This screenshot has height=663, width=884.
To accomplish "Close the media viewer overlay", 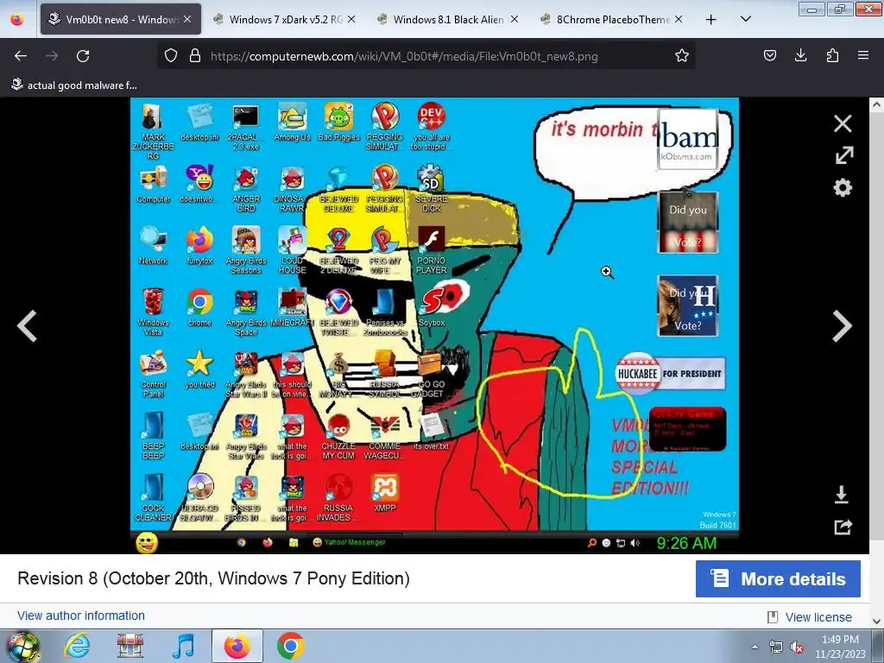I will (x=843, y=123).
